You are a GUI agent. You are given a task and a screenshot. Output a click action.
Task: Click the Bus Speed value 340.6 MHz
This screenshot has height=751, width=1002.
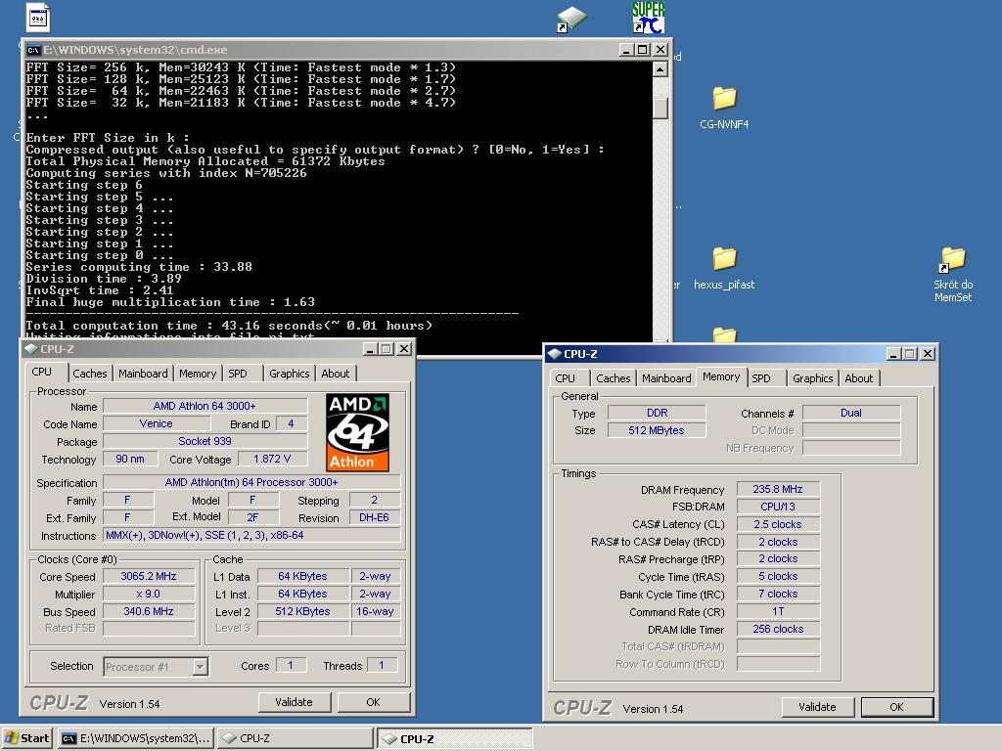coord(149,611)
